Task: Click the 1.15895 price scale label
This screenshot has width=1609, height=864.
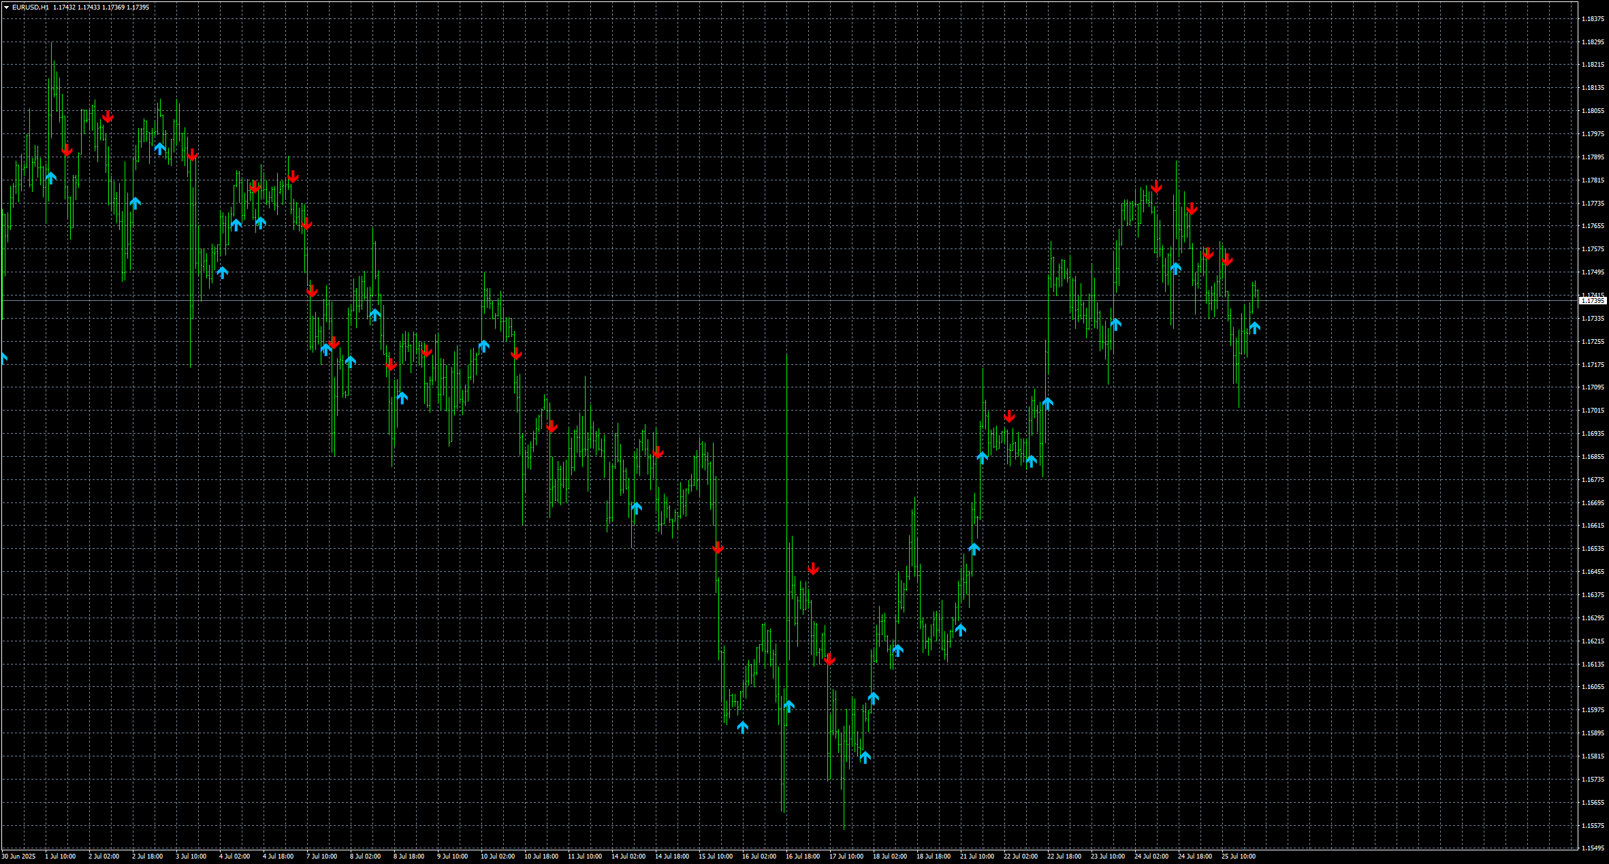Action: pos(1593,733)
